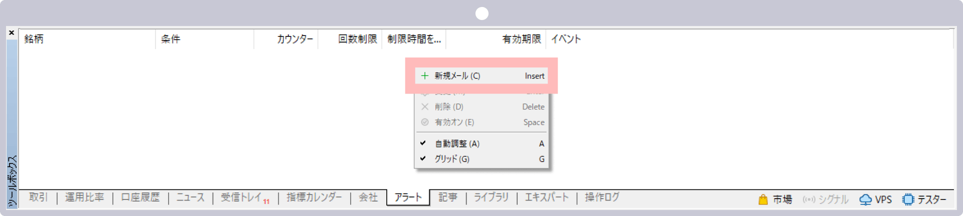Click the 有効期限 column header
Image resolution: width=963 pixels, height=216 pixels.
(522, 39)
